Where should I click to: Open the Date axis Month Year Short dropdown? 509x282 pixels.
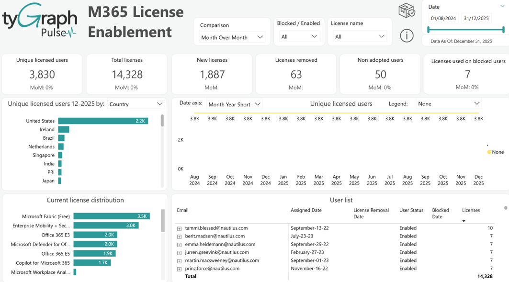(x=234, y=104)
